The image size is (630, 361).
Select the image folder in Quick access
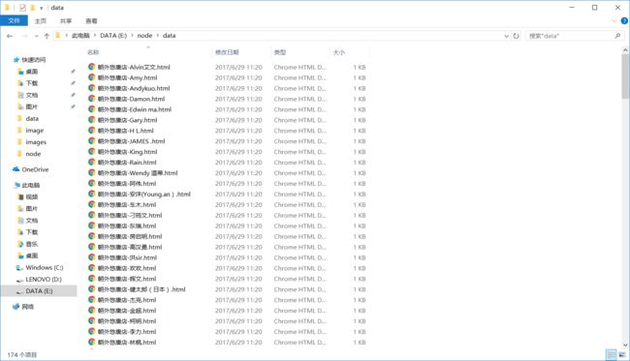pos(35,131)
